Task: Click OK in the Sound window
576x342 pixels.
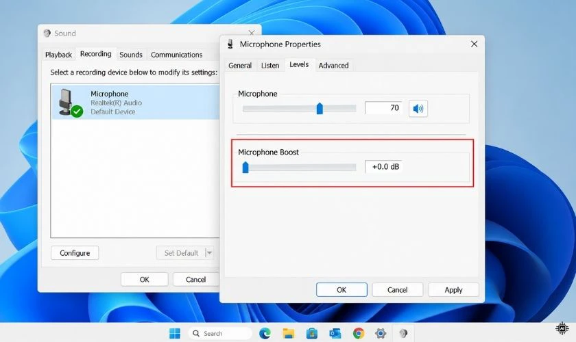Action: 145,279
